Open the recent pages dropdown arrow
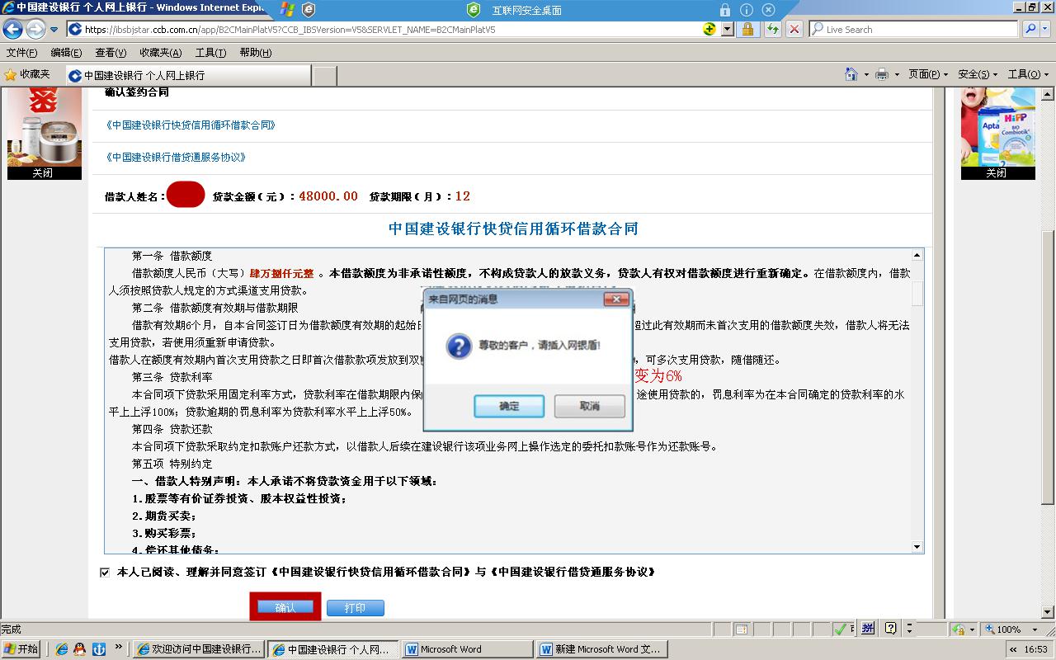 coord(54,30)
